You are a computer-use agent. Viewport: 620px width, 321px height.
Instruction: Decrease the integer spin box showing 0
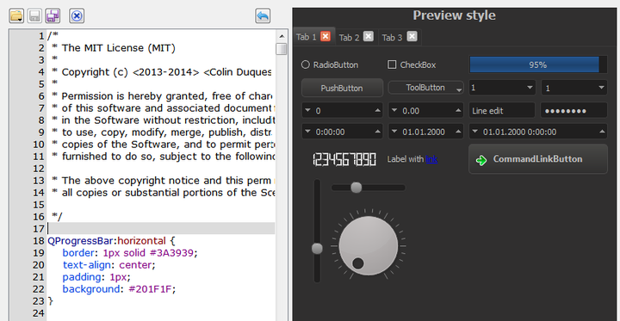click(307, 110)
